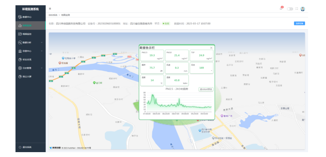Expand the 数据分析 submenu chevron
Image resolution: width=326 pixels, height=157 pixels.
[42, 43]
